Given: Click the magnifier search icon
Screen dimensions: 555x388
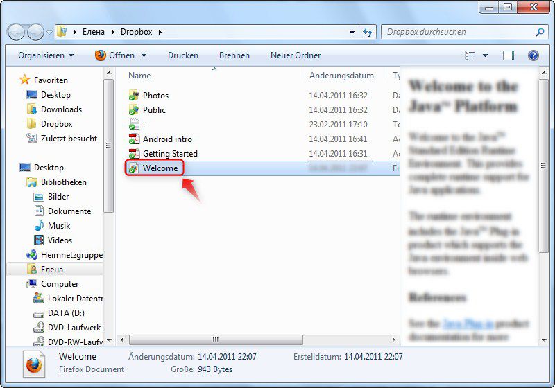Looking at the screenshot, I should tap(540, 32).
